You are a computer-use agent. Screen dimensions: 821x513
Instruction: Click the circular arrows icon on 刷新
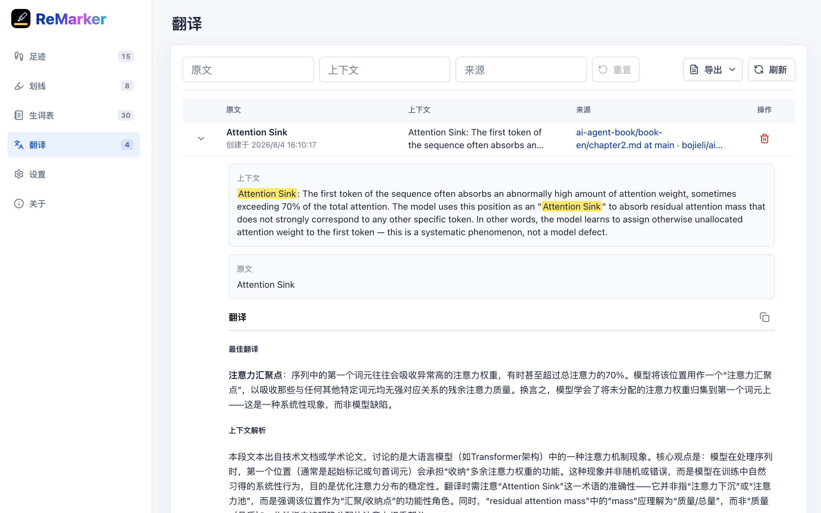(758, 69)
